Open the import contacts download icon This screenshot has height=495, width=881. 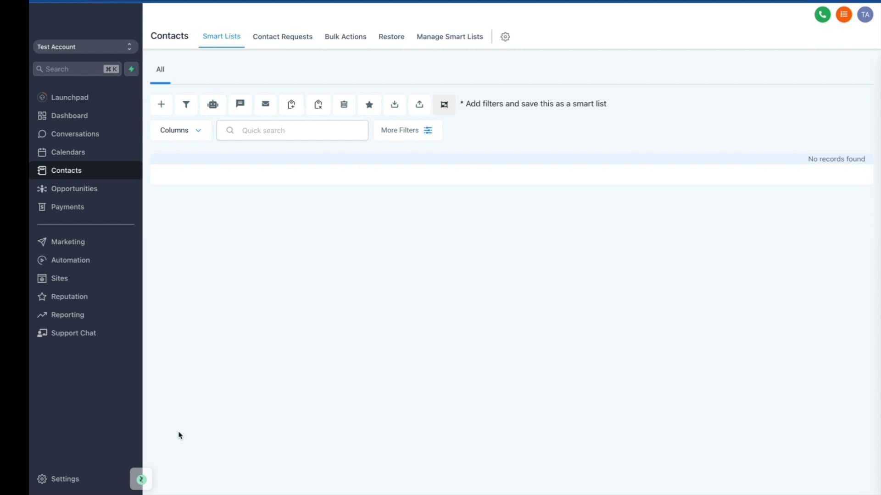tap(395, 104)
